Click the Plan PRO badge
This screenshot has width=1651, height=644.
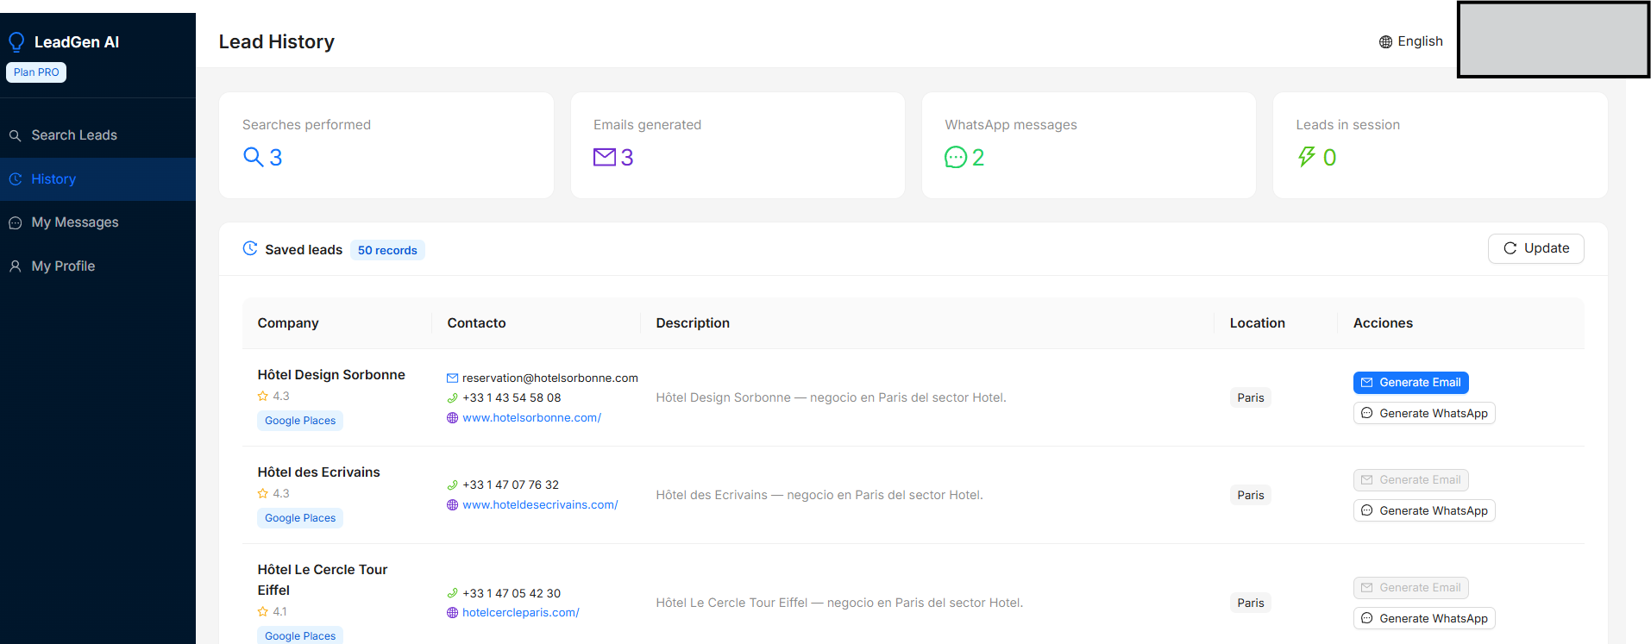(x=36, y=72)
